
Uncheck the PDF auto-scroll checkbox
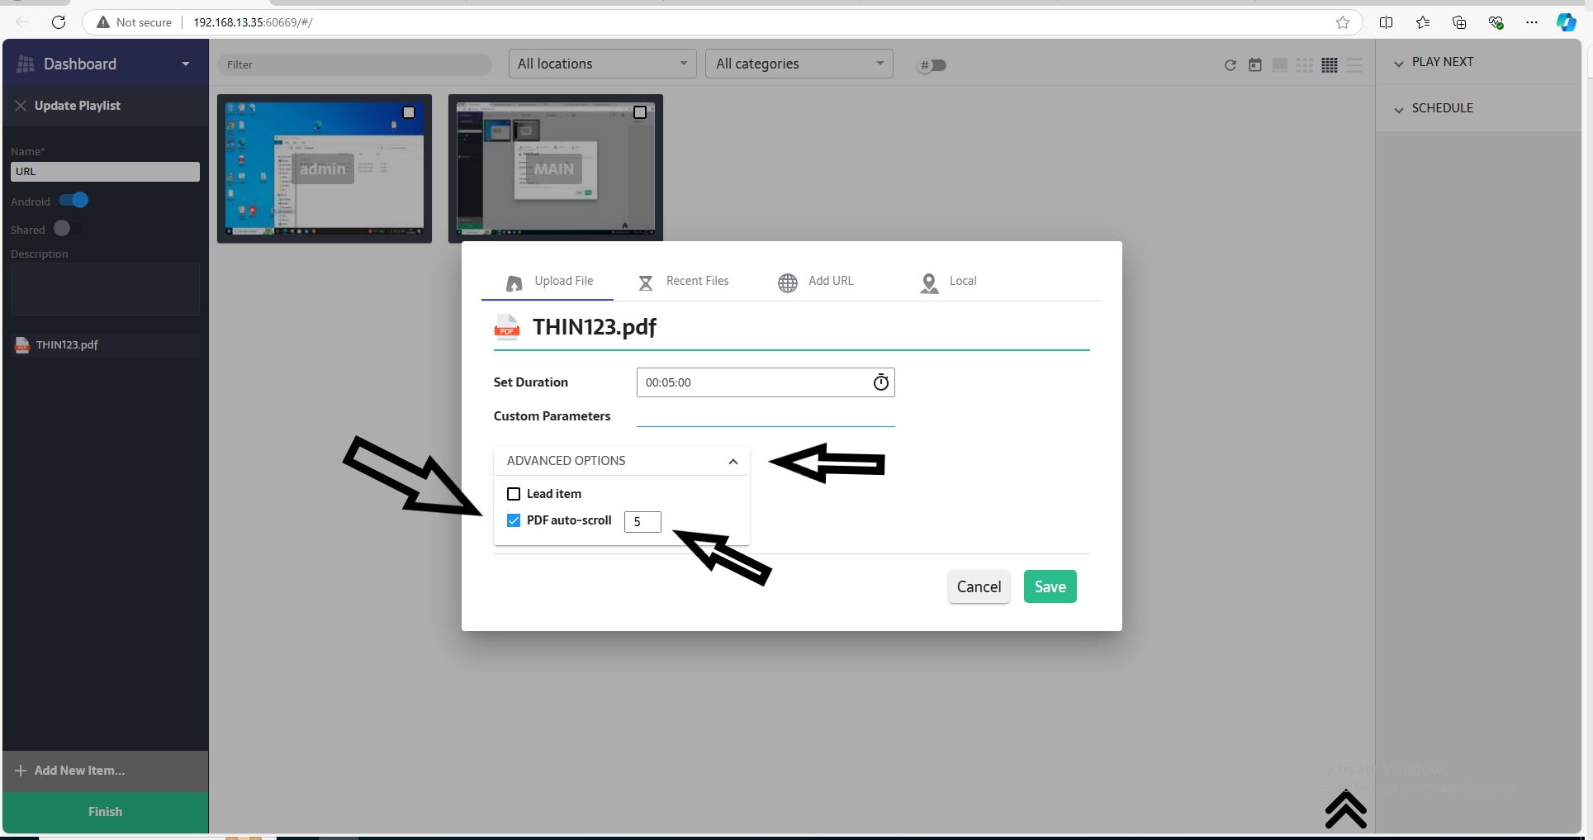click(514, 520)
